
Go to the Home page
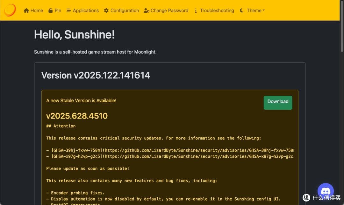click(x=37, y=10)
